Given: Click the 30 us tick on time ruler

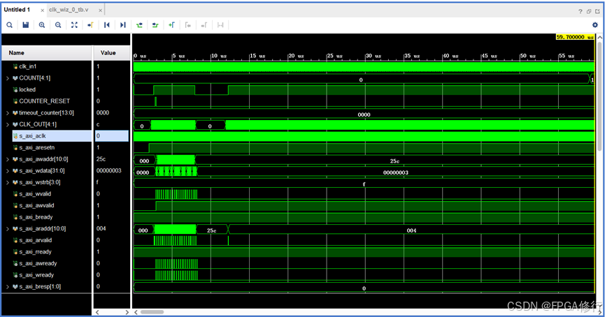Looking at the screenshot, I should [373, 56].
